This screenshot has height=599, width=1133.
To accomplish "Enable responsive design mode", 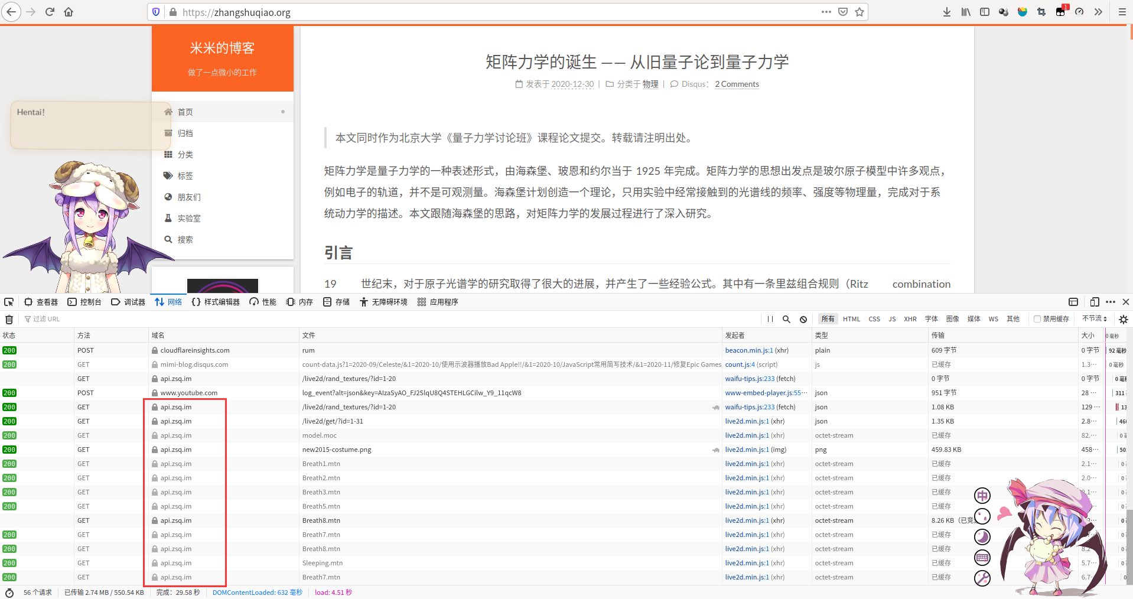I will (1095, 302).
